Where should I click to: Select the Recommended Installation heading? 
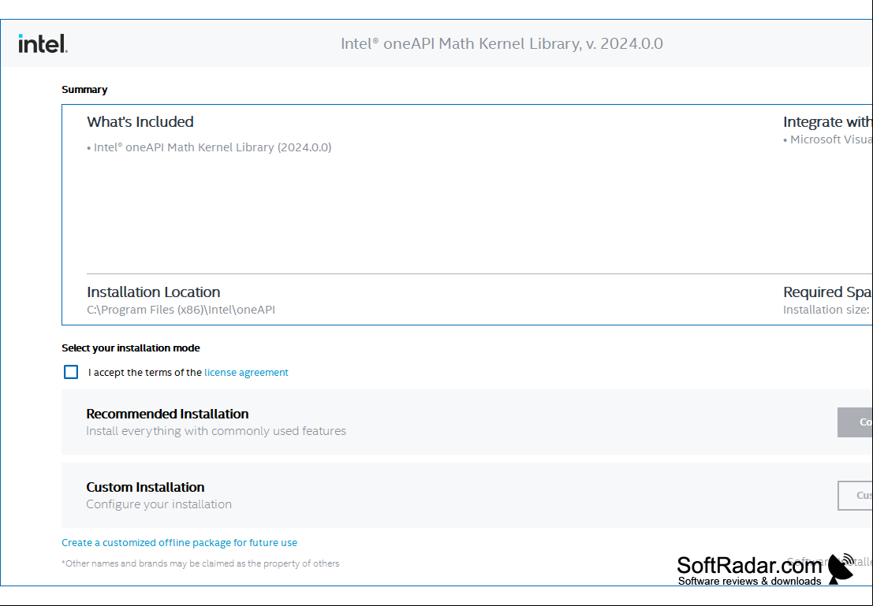coord(167,414)
